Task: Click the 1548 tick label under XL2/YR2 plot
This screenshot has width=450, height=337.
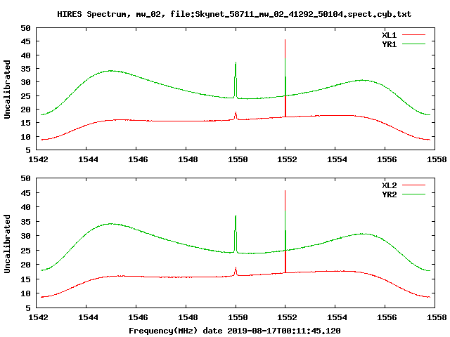Action: point(188,317)
